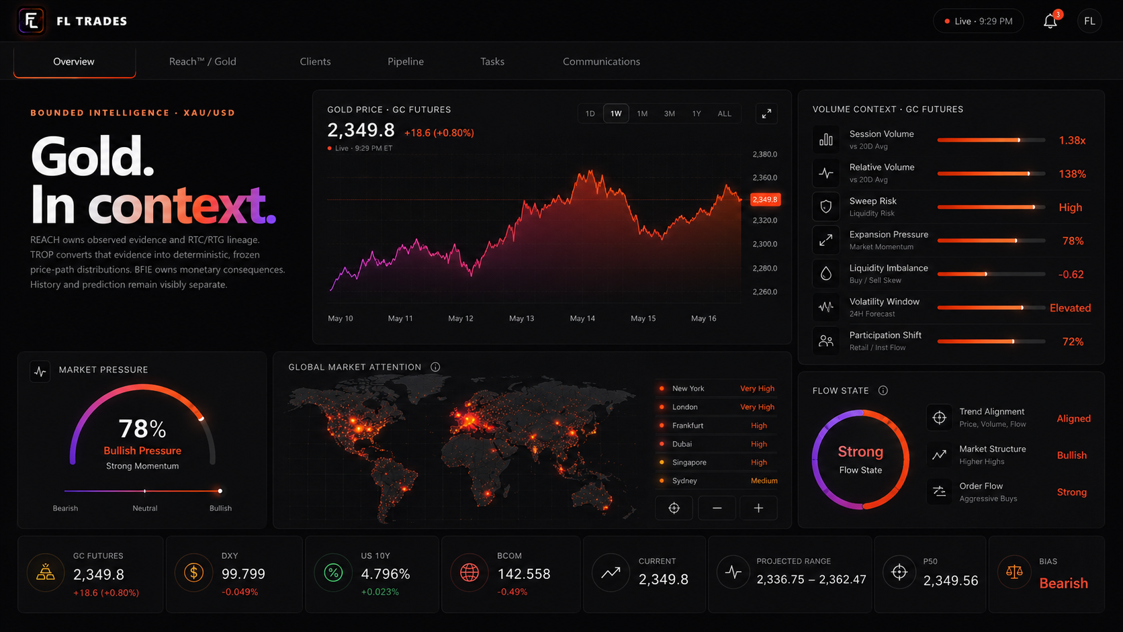Click the Trend Alignment target icon
Viewport: 1123px width, 632px height.
pos(939,418)
